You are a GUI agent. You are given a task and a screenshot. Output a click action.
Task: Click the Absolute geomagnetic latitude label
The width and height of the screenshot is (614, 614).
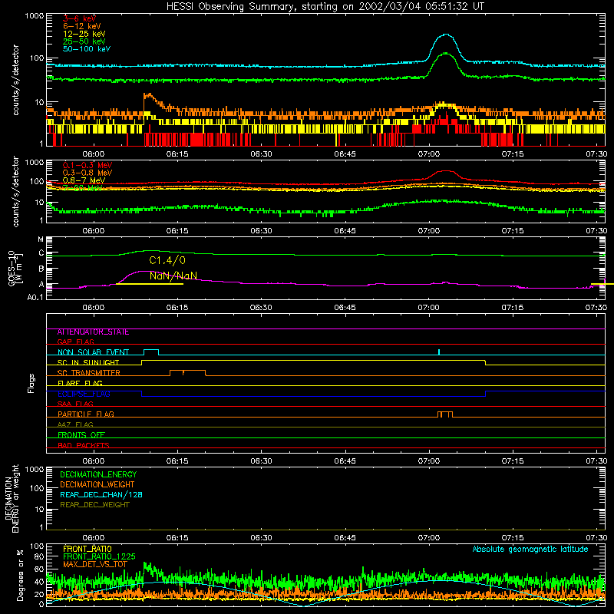pyautogui.click(x=530, y=550)
